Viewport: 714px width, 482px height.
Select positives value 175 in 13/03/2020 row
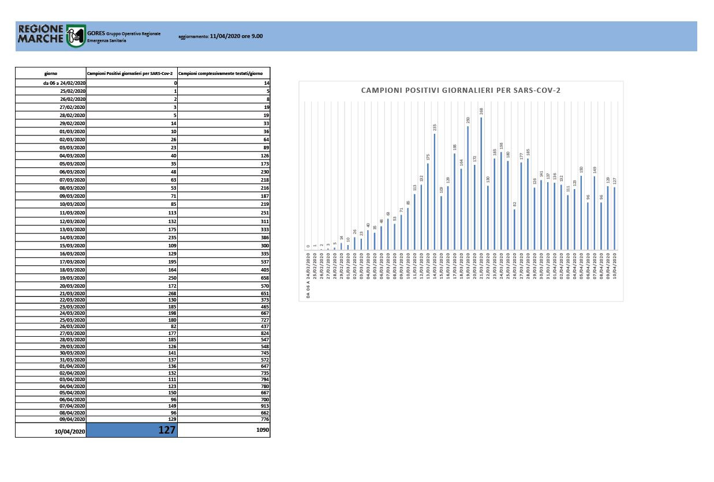[132, 229]
